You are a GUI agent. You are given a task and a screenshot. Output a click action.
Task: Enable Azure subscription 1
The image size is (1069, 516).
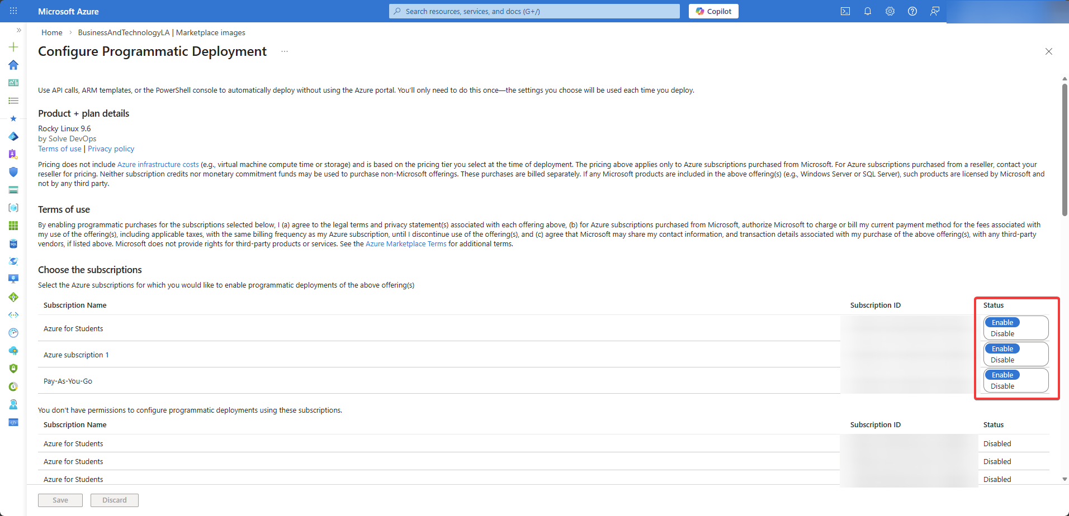pos(1002,348)
